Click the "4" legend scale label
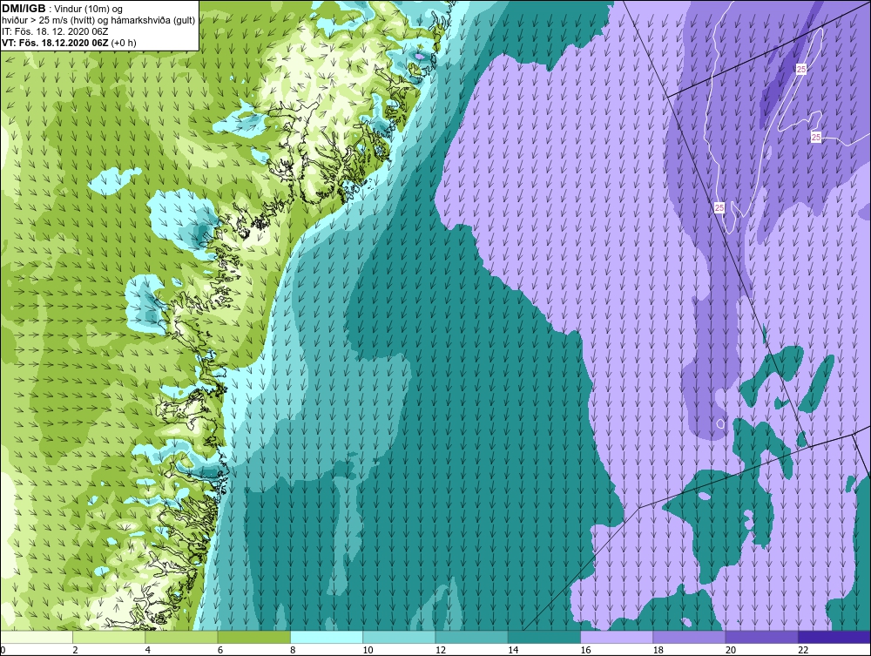Image resolution: width=871 pixels, height=656 pixels. pyautogui.click(x=148, y=651)
